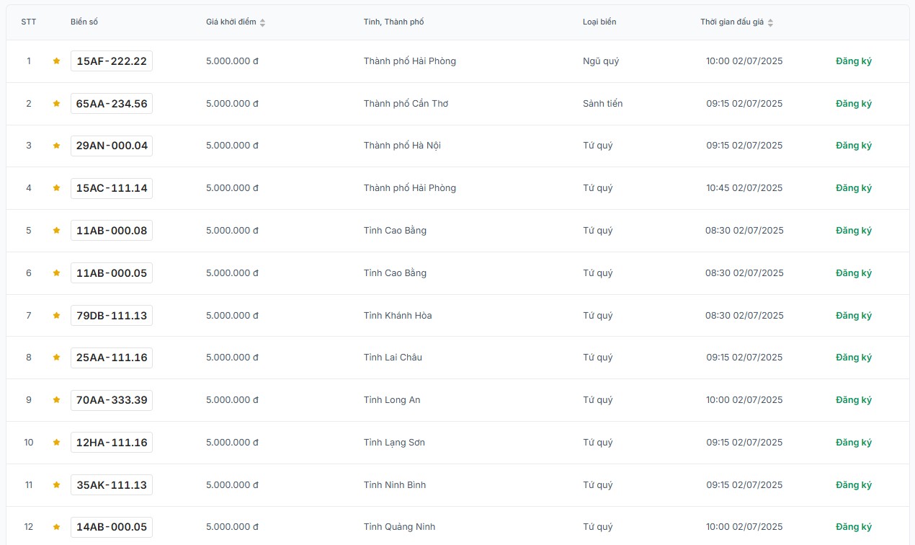
Task: Click Tỉnh Lai Châu cell
Action: (393, 358)
